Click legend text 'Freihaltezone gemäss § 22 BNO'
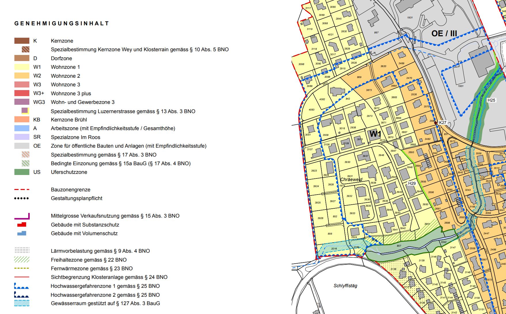This screenshot has height=314, width=506. pyautogui.click(x=89, y=260)
